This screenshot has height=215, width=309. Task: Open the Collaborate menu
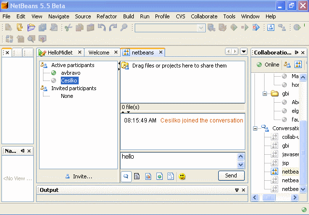click(x=204, y=16)
